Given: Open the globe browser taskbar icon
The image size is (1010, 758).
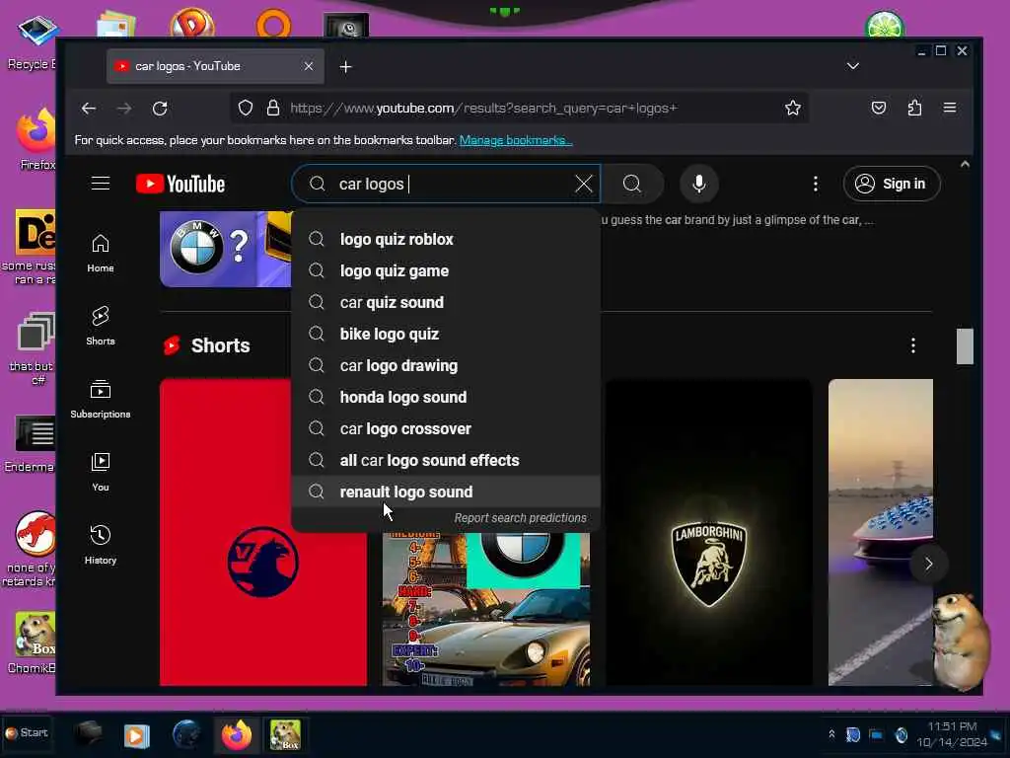Looking at the screenshot, I should (x=186, y=734).
